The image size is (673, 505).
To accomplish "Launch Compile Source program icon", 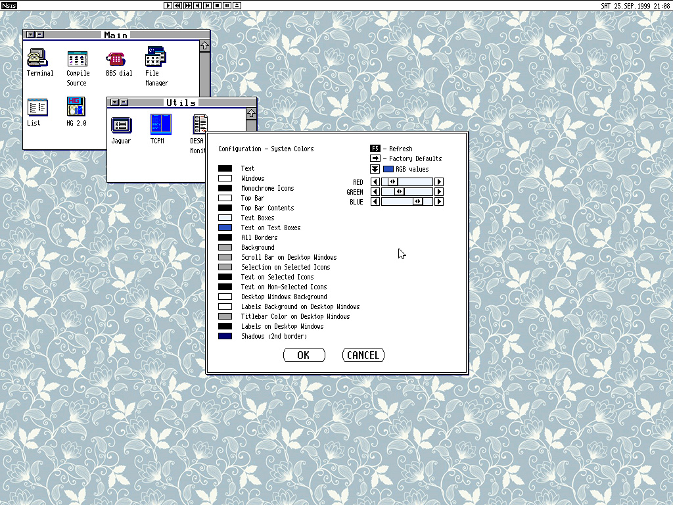I will click(78, 58).
